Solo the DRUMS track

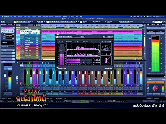tap(23, 46)
